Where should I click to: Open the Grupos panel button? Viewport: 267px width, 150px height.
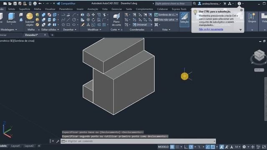252,18
